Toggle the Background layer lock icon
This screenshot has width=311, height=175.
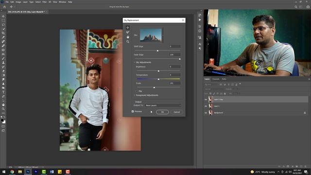click(x=305, y=113)
